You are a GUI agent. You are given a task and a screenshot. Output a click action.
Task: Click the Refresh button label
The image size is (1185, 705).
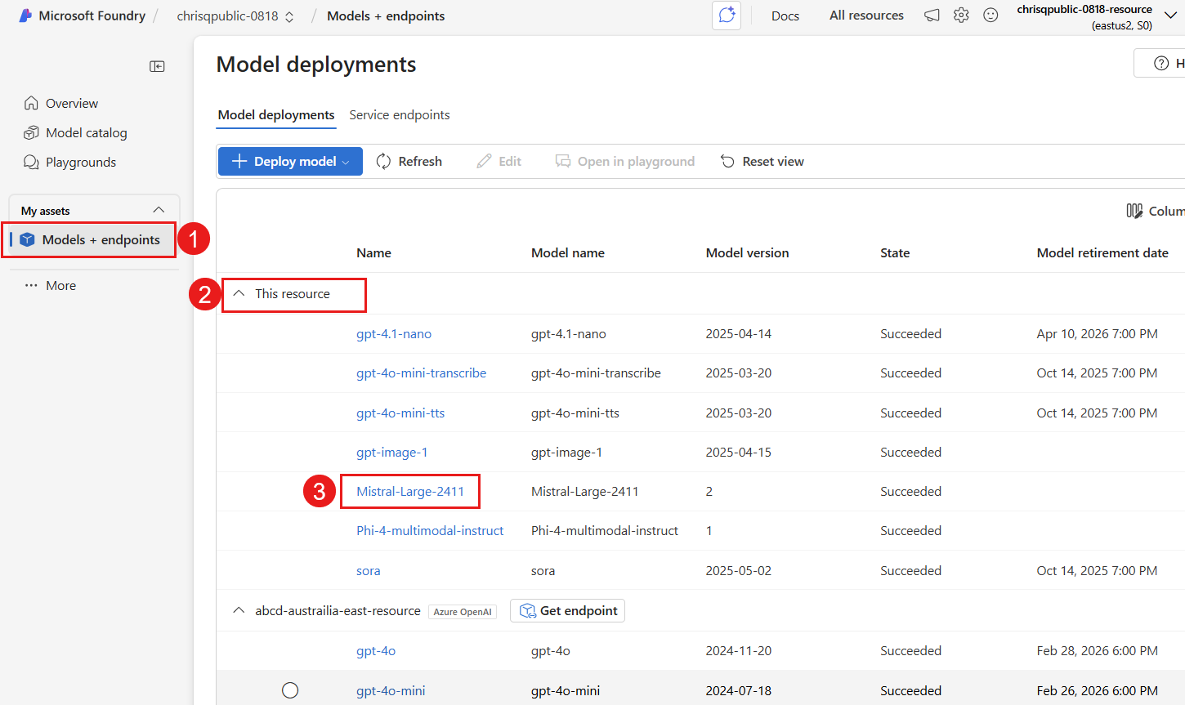[420, 161]
